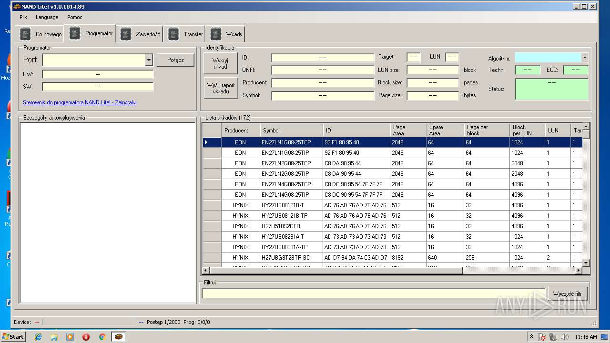Select the H27U518S2CTR row
This screenshot has height=343, width=610.
(393, 226)
